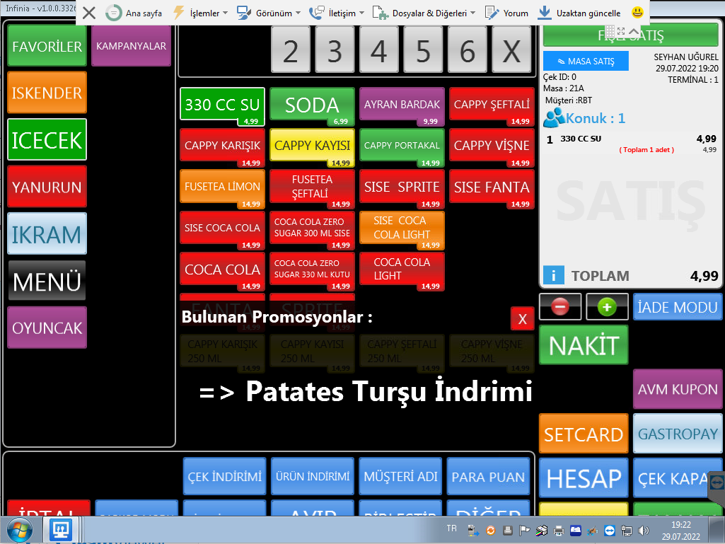725x544 pixels.
Task: Click PARA PUAN button
Action: [x=488, y=477]
